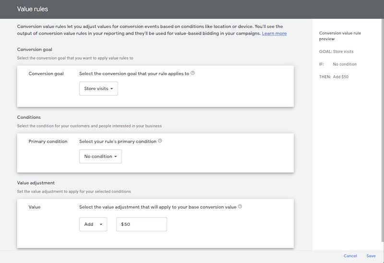Click help icon beside conversion goal prompt
The height and width of the screenshot is (263, 384).
[193, 73]
